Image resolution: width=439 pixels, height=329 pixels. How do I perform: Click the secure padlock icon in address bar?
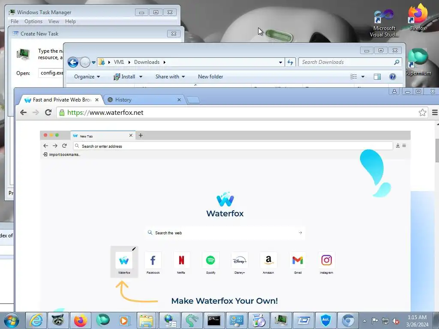click(62, 113)
